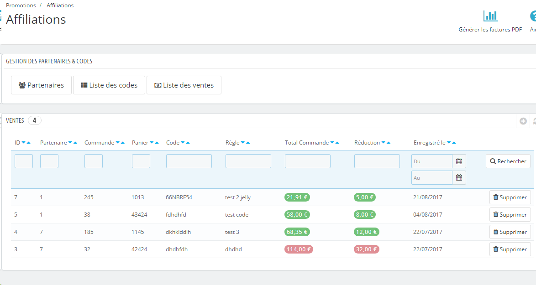Focus the ID filter field
Viewport: 536px width, 285px height.
[x=24, y=161]
